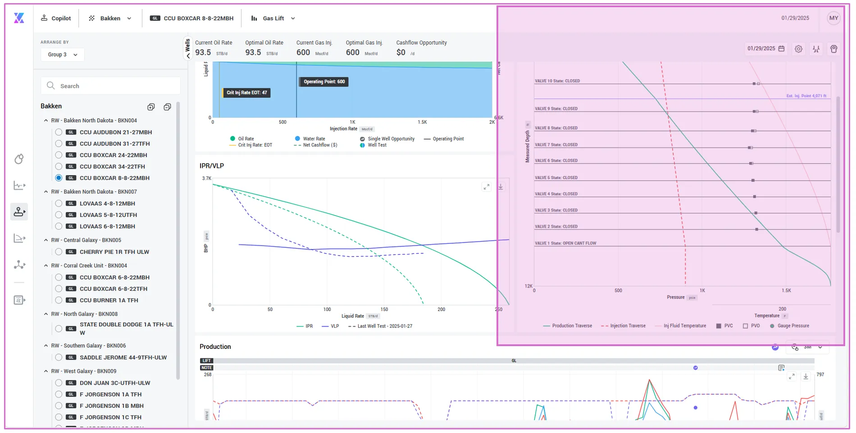Screen dimensions: 856x433
Task: Toggle Last Well Test legend in IPR/VLP
Action: point(380,326)
